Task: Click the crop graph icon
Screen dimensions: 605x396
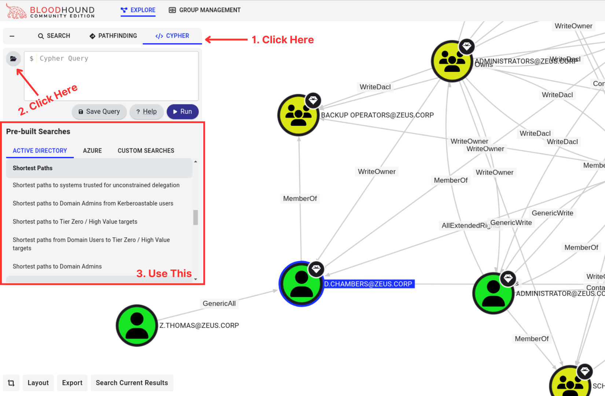Action: coord(11,383)
